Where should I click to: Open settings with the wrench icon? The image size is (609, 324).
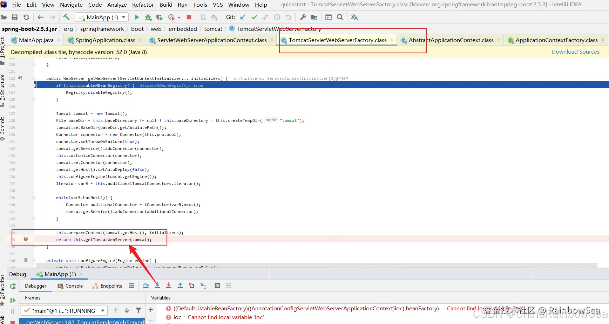pos(303,17)
